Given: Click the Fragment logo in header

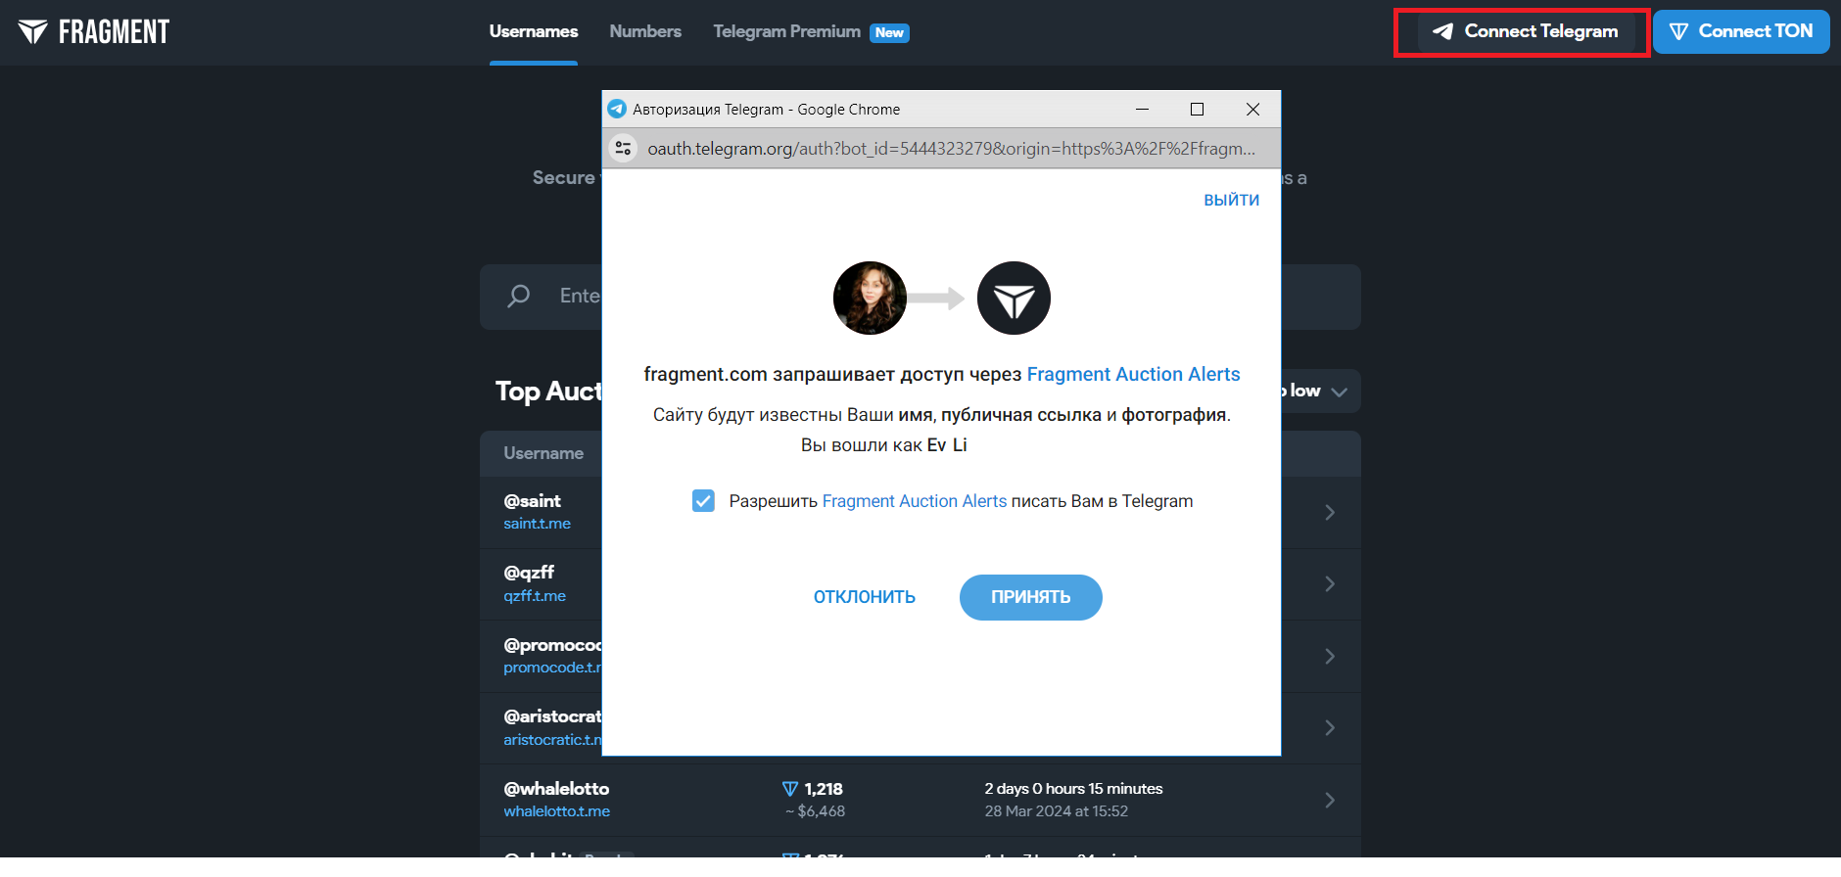Looking at the screenshot, I should coord(94,32).
